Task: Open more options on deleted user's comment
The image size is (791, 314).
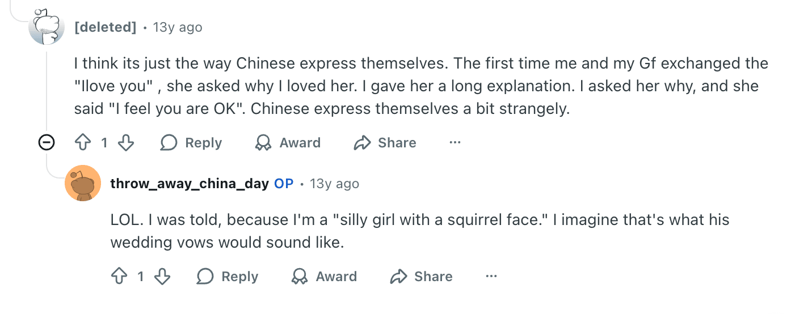Action: [455, 143]
